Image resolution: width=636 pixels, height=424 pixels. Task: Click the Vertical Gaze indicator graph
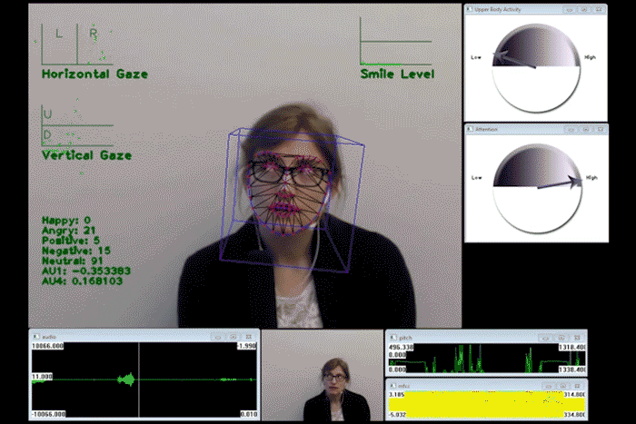76,128
